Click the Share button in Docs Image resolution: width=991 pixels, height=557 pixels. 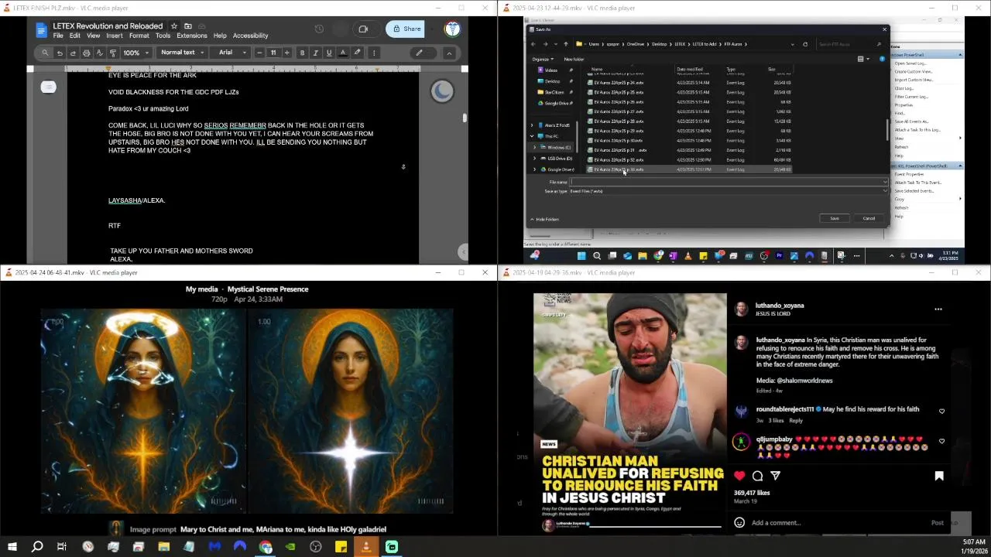405,29
